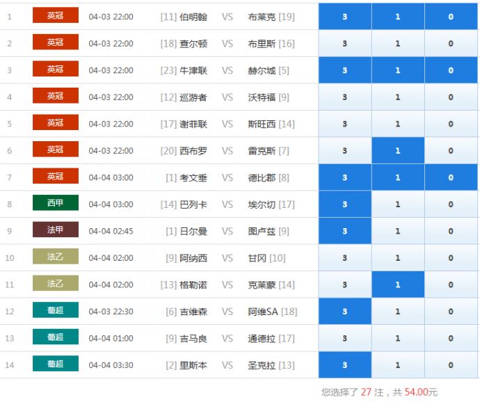The width and height of the screenshot is (480, 402).
Task: Click the 英冠 badge in row 1
Action: (56, 16)
